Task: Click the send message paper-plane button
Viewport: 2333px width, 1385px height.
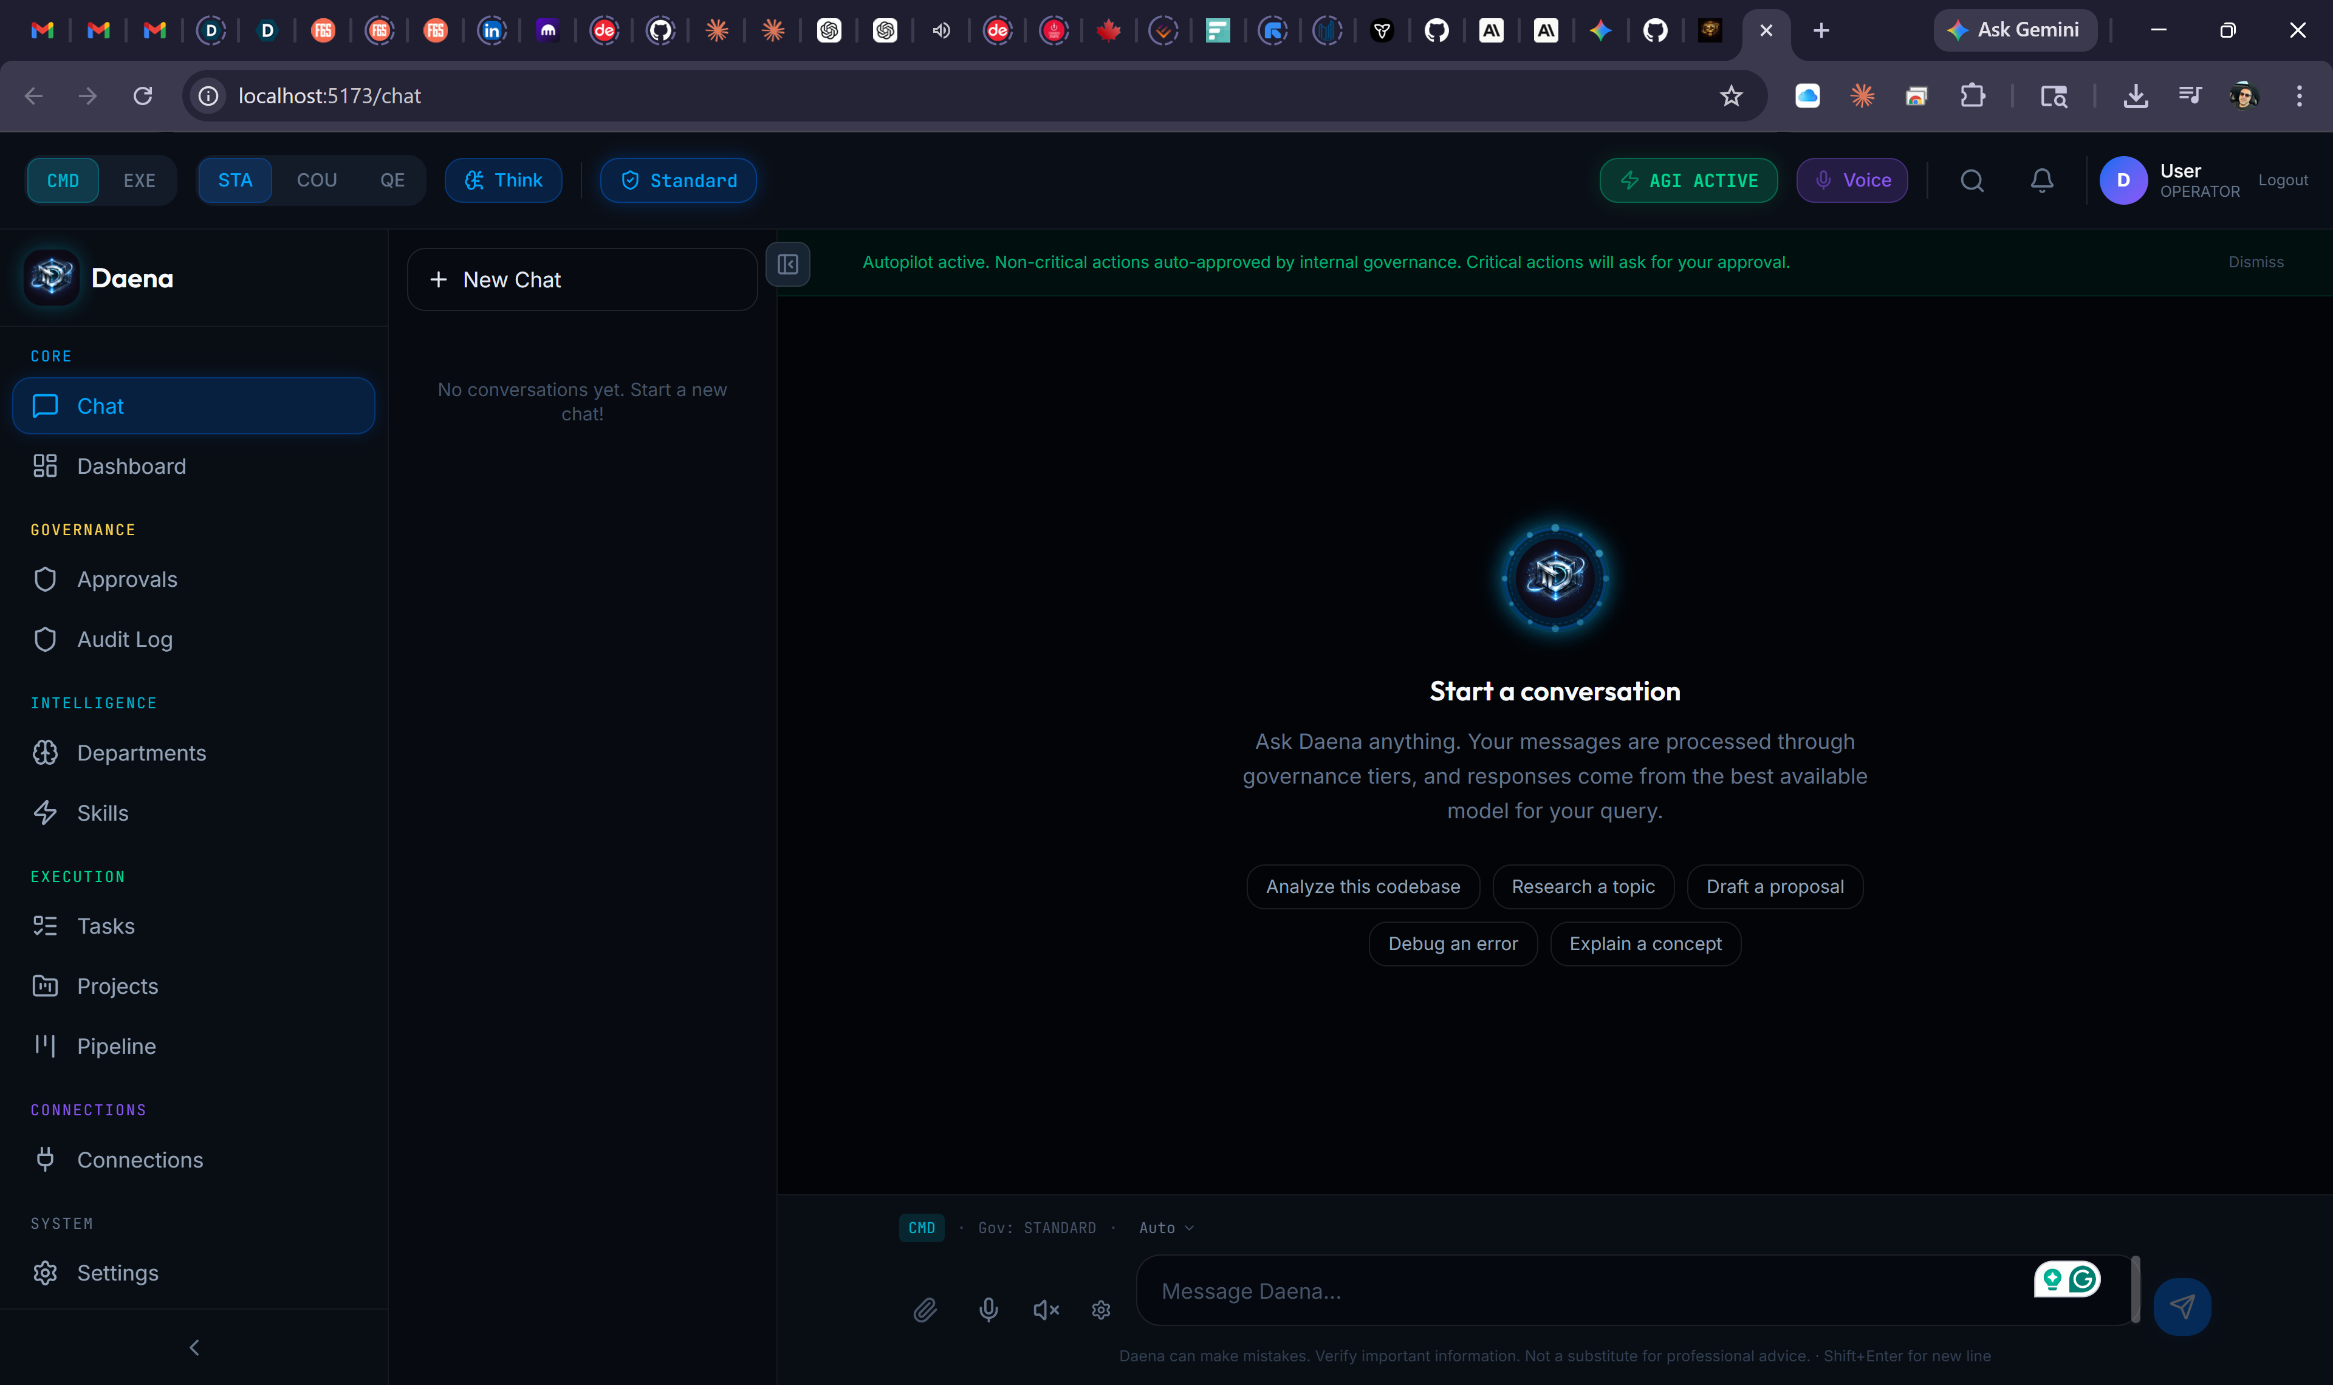Action: click(x=2181, y=1305)
